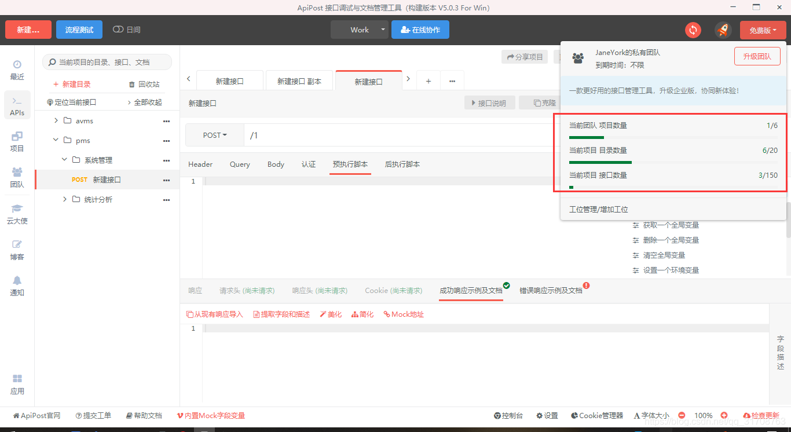Viewport: 791px width, 432px height.
Task: Open the 云大使 sidebar icon
Action: 17,214
